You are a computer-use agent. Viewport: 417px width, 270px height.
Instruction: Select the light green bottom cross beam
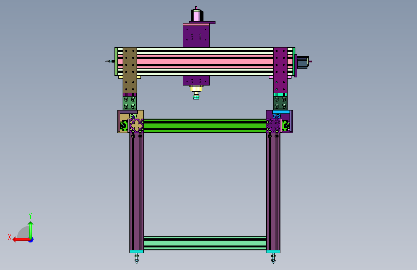point(205,243)
